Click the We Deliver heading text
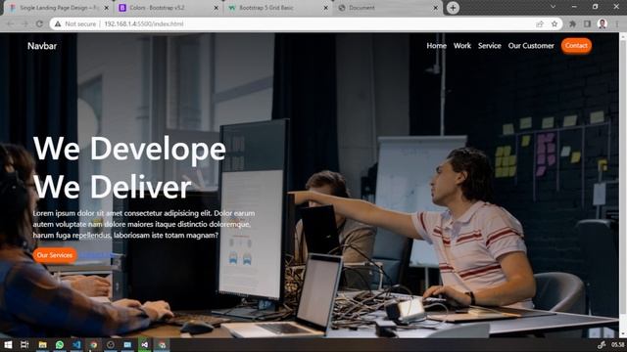This screenshot has width=627, height=352. pos(113,187)
